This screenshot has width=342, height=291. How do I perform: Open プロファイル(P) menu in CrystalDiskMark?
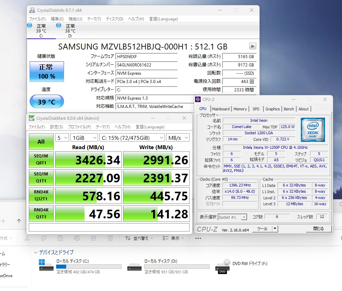79,127
